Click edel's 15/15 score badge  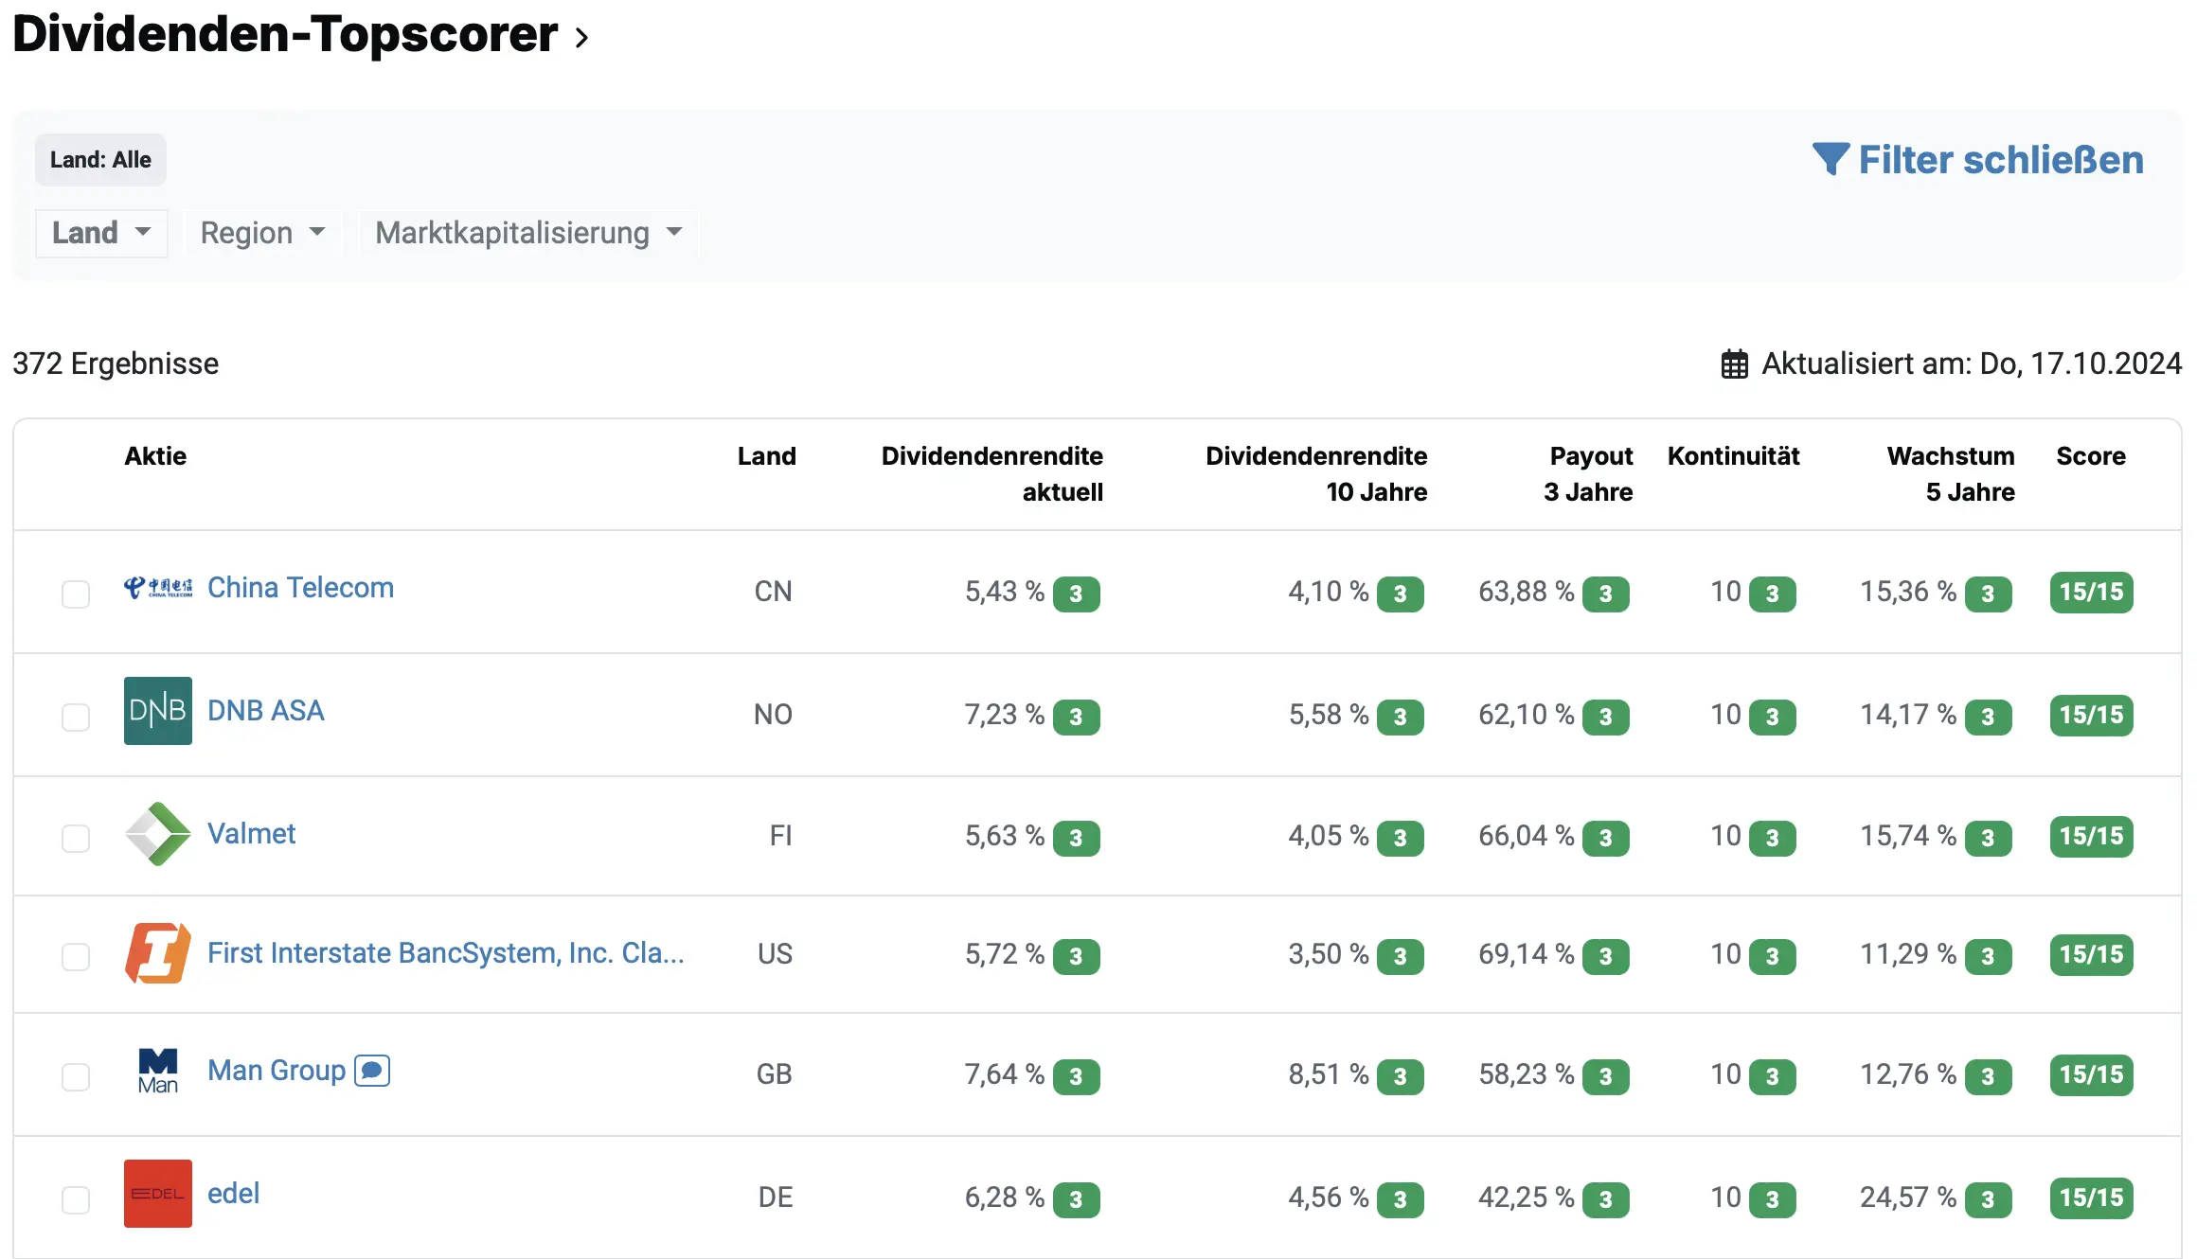click(x=2091, y=1198)
